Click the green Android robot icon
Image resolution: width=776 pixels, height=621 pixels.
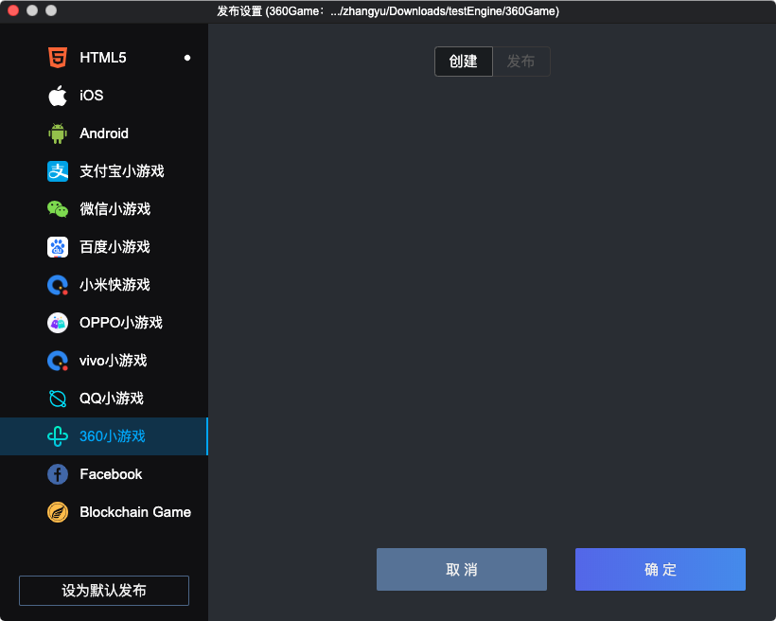(58, 133)
